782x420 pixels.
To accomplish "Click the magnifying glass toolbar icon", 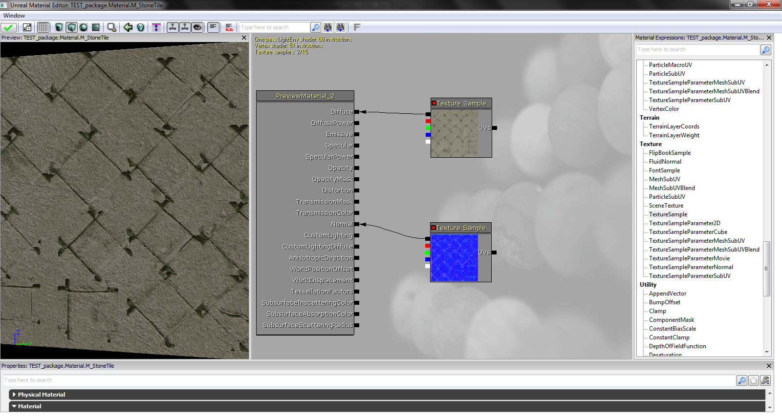I will point(112,27).
